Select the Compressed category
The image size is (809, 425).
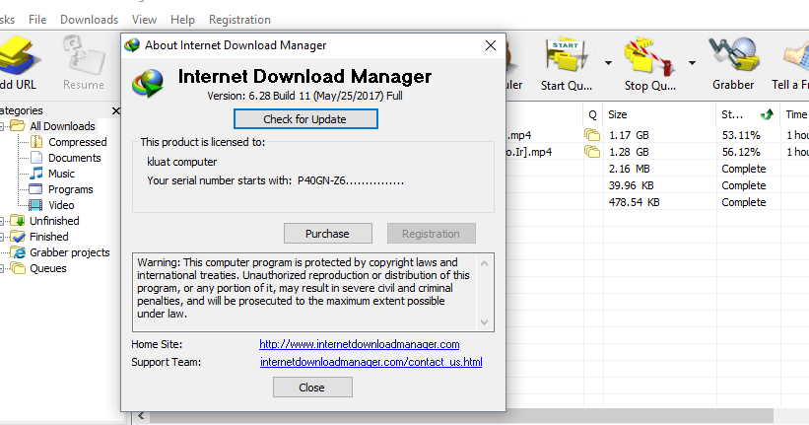click(x=78, y=142)
